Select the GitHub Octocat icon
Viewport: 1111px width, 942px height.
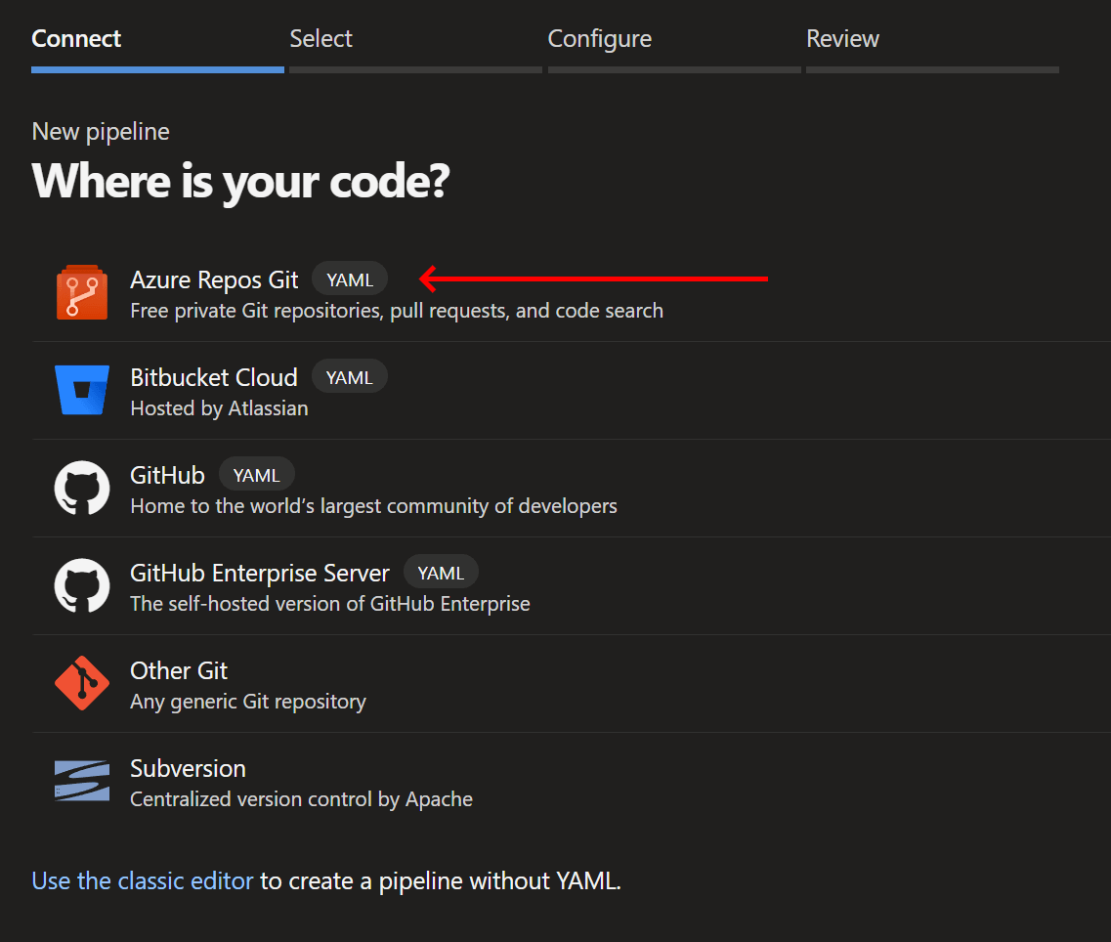81,488
